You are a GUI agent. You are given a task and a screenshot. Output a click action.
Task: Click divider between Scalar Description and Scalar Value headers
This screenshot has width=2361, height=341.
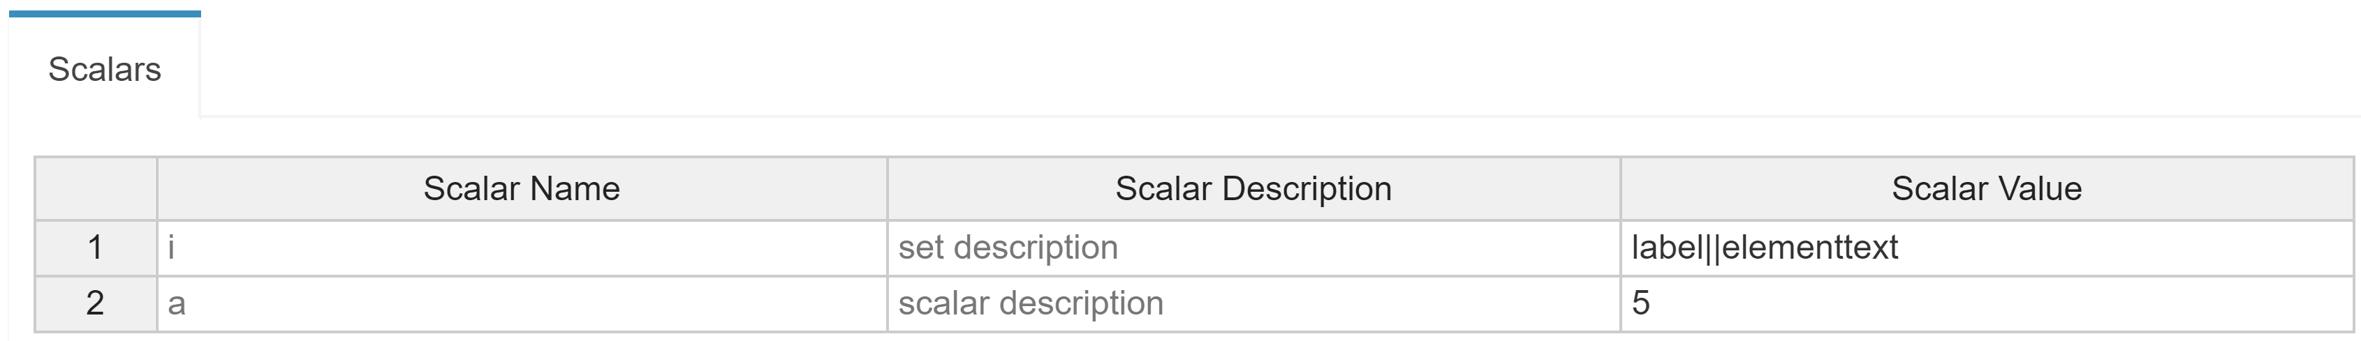(1620, 188)
